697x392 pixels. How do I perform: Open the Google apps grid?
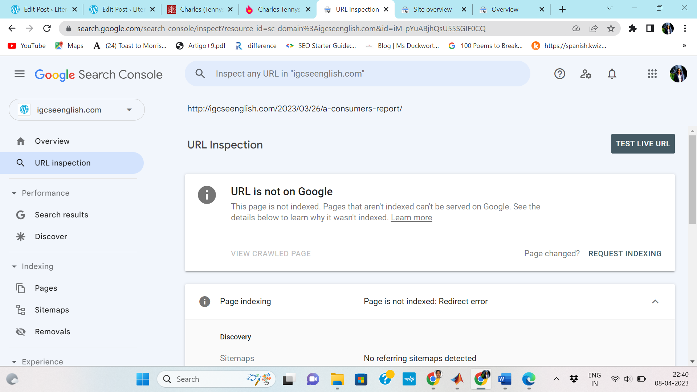[x=652, y=74]
